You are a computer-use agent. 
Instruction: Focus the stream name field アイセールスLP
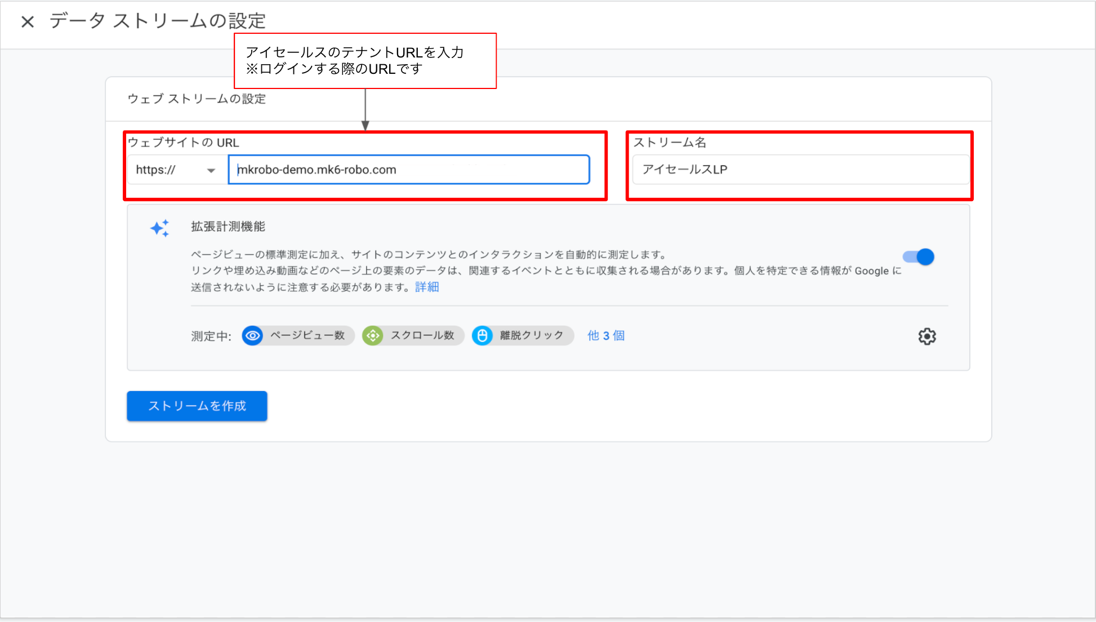(x=800, y=170)
